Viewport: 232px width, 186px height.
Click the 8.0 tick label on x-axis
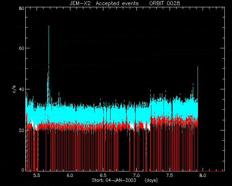[x=203, y=175]
